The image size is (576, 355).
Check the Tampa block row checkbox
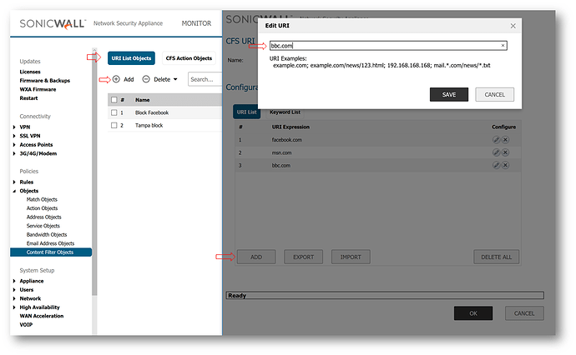tap(114, 125)
